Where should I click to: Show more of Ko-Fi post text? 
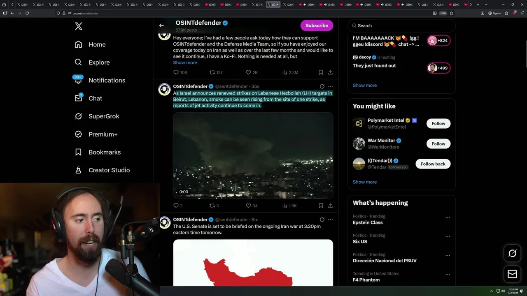pyautogui.click(x=185, y=62)
